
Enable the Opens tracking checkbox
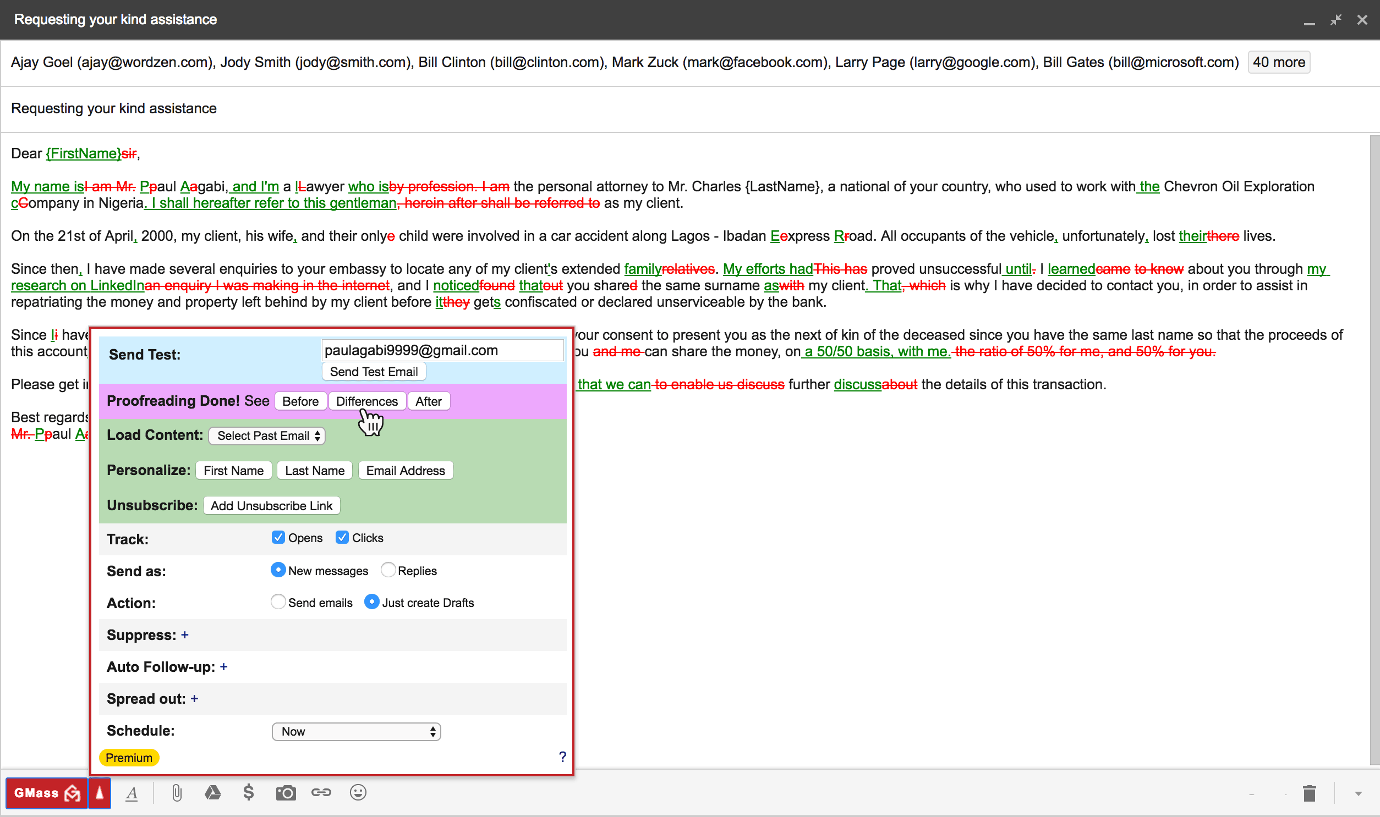pos(278,537)
